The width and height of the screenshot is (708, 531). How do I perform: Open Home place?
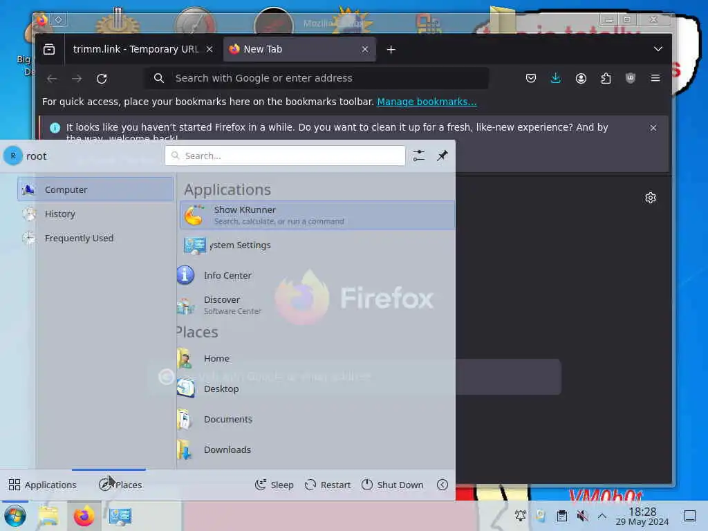tap(315, 359)
